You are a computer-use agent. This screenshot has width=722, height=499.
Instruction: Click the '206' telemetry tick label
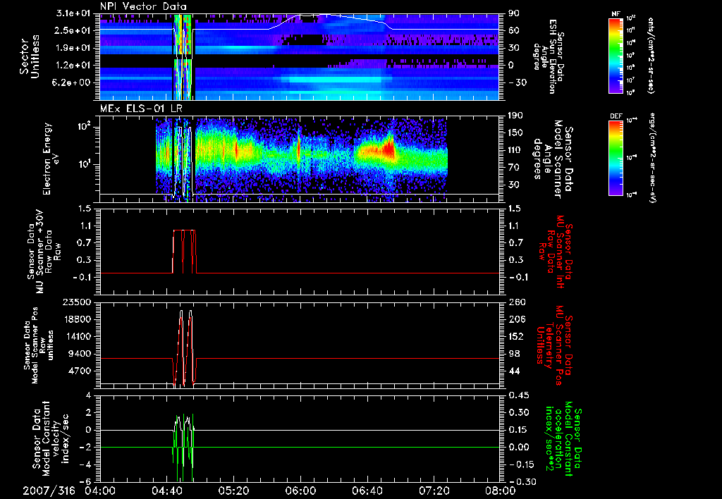click(x=515, y=319)
